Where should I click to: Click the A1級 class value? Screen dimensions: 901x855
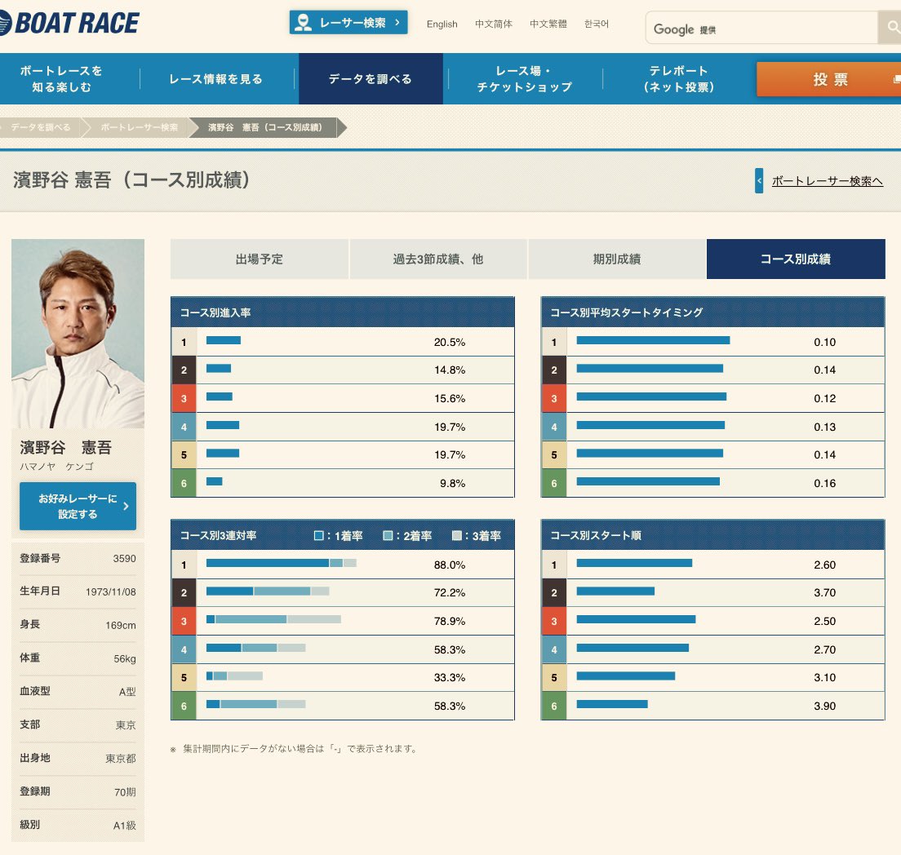click(125, 826)
